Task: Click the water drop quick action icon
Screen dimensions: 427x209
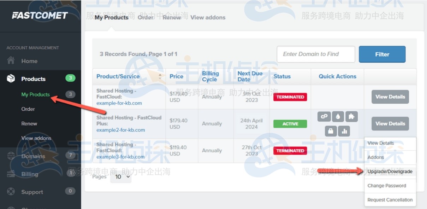Action: pos(338,117)
